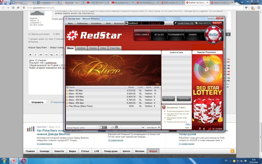Expand the panel with the up chevron
Image resolution: width=262 pixels, height=164 pixels.
tap(143, 127)
